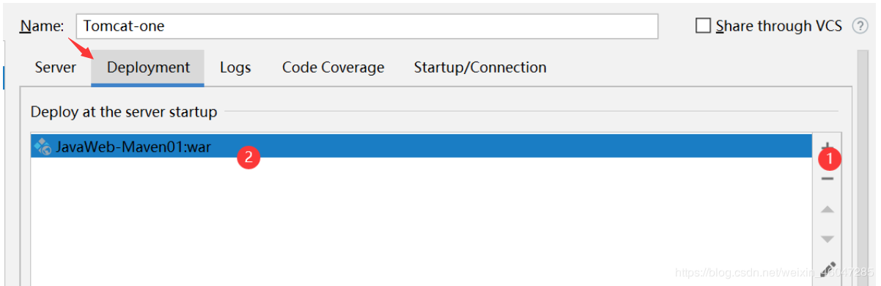Click the war artifact icon beside JavaWeb-Maven01
This screenshot has width=881, height=286.
pos(42,147)
